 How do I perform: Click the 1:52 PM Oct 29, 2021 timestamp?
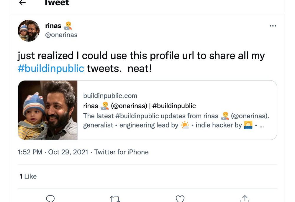click(x=53, y=152)
